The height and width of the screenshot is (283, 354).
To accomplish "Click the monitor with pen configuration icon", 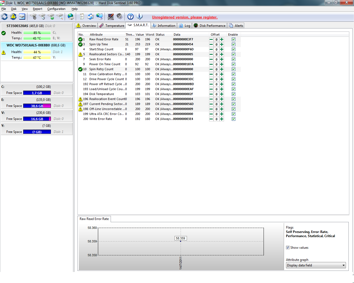I will [111, 17].
